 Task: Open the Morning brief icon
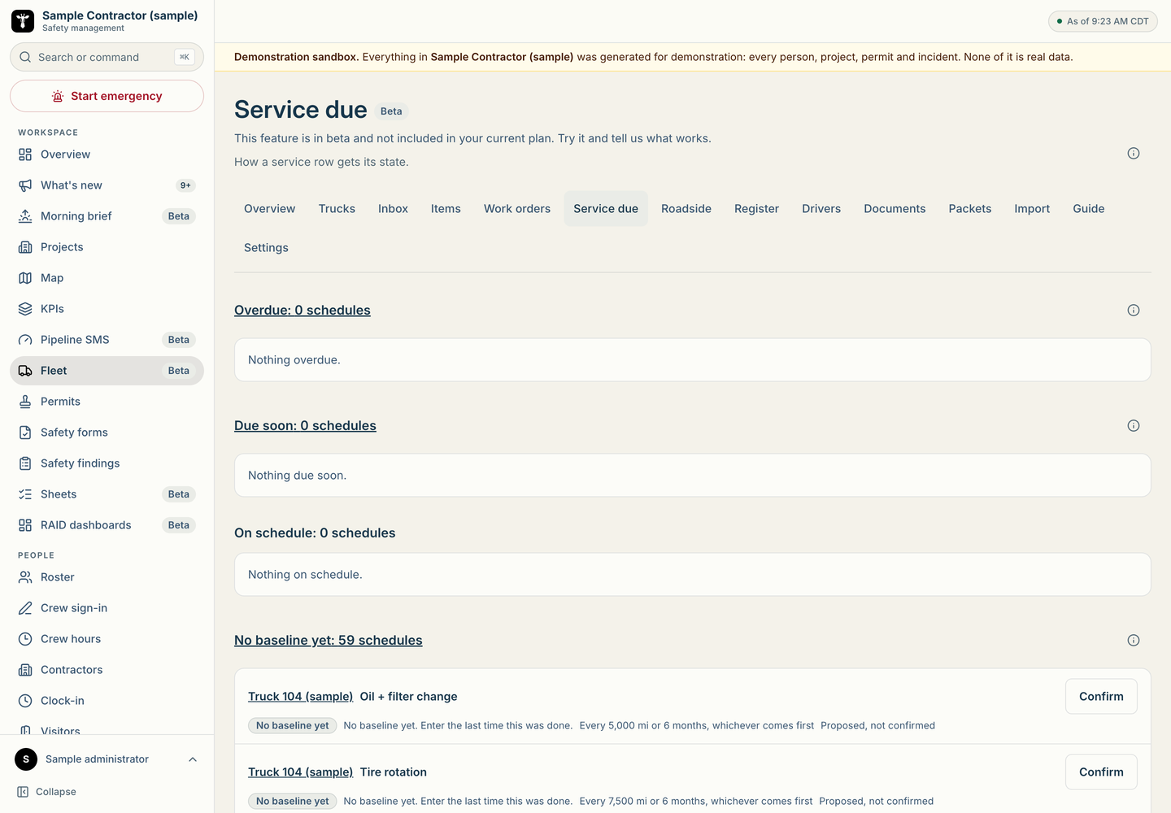coord(25,216)
